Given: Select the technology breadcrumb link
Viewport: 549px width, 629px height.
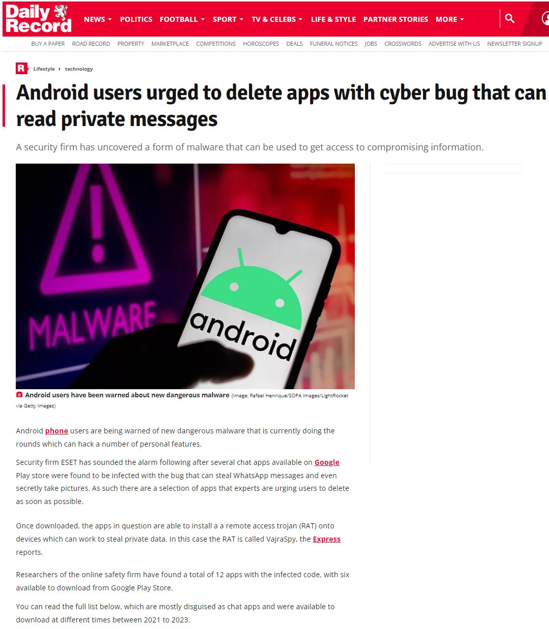Looking at the screenshot, I should point(79,69).
